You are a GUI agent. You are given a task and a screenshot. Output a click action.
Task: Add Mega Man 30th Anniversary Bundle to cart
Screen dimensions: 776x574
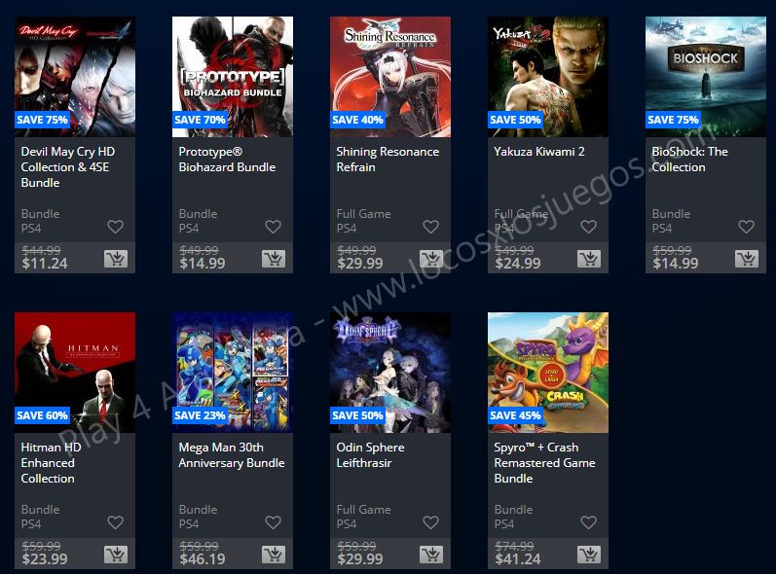click(x=274, y=555)
